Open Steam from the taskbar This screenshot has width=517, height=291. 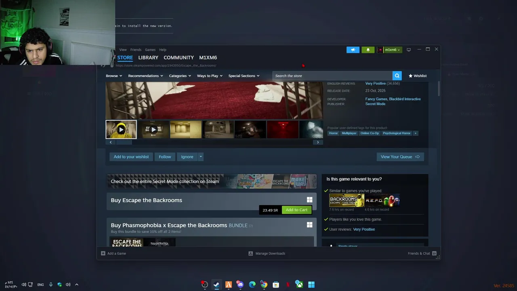tap(216, 285)
